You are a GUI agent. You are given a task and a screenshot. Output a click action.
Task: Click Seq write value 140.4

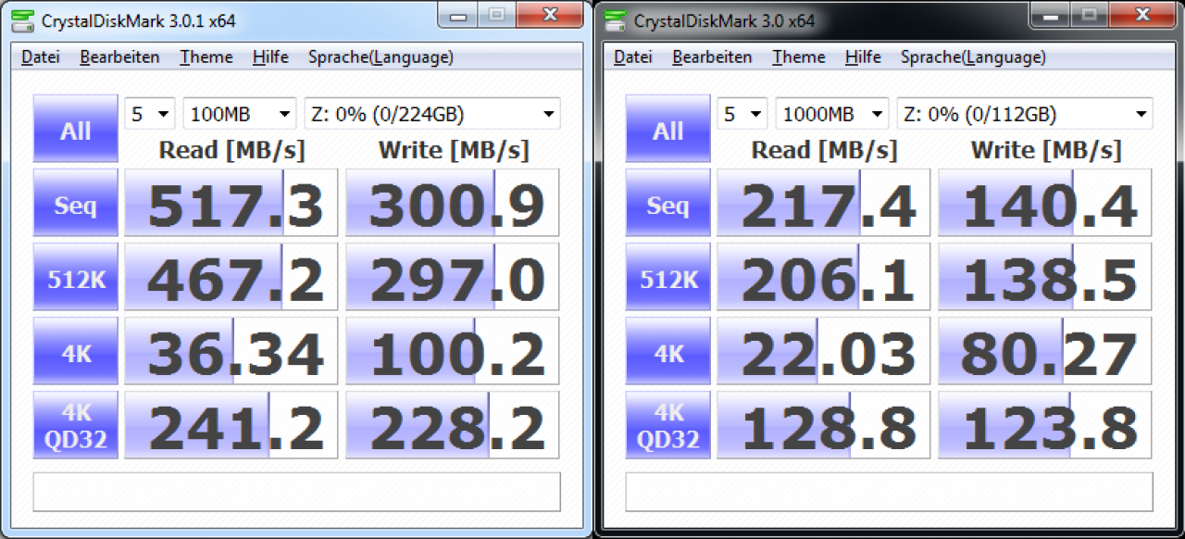1046,203
